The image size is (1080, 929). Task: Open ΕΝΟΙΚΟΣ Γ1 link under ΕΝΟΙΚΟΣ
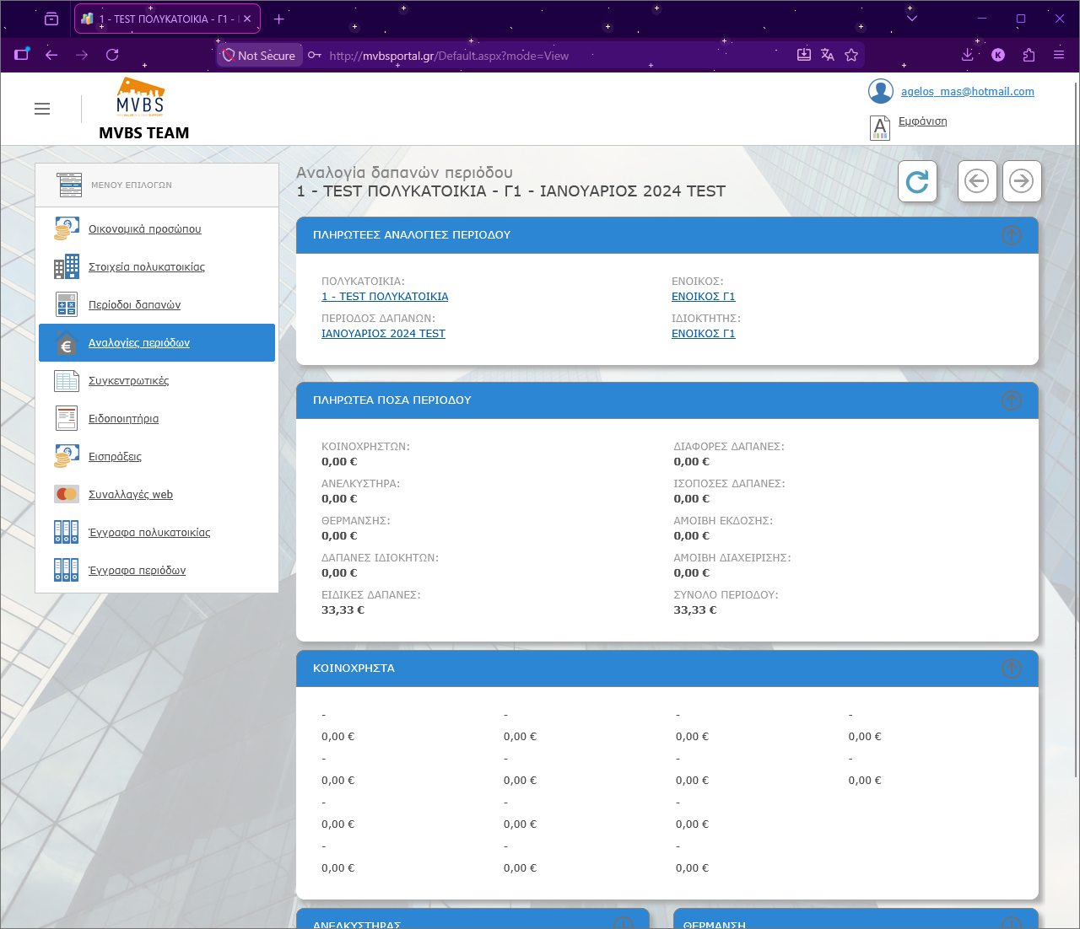704,296
